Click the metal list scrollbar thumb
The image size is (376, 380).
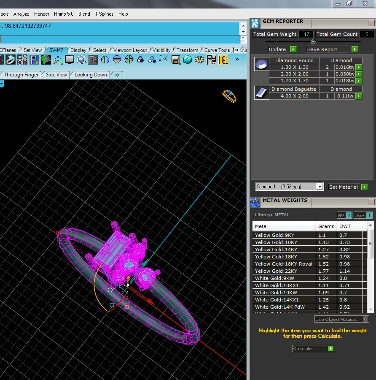(x=370, y=244)
